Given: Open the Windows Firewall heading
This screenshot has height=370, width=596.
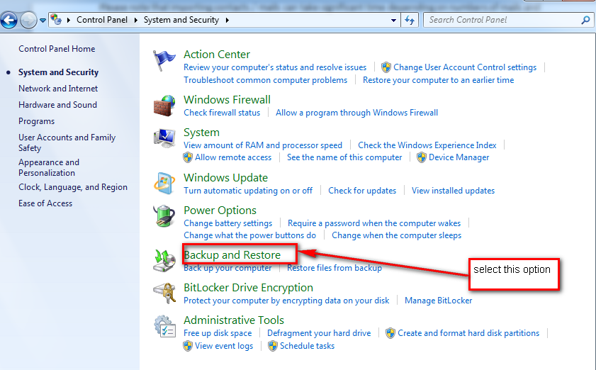Looking at the screenshot, I should pyautogui.click(x=227, y=100).
